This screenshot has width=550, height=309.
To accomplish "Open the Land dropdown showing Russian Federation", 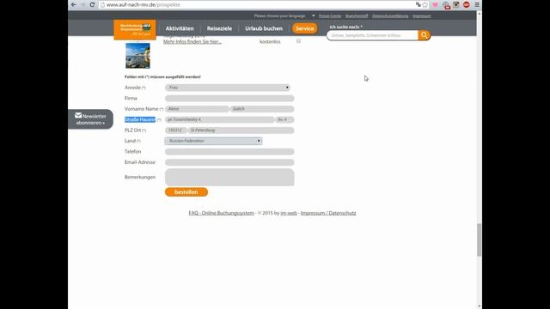I will pyautogui.click(x=213, y=141).
